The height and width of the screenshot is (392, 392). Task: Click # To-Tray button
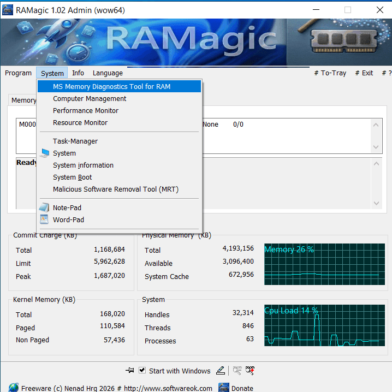click(330, 73)
